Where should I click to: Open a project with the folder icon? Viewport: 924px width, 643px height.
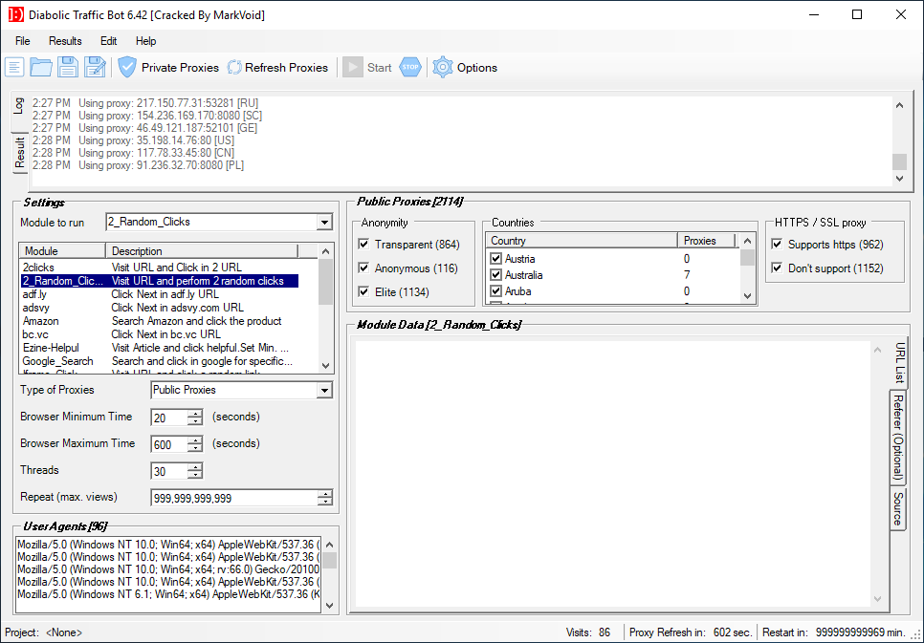41,67
